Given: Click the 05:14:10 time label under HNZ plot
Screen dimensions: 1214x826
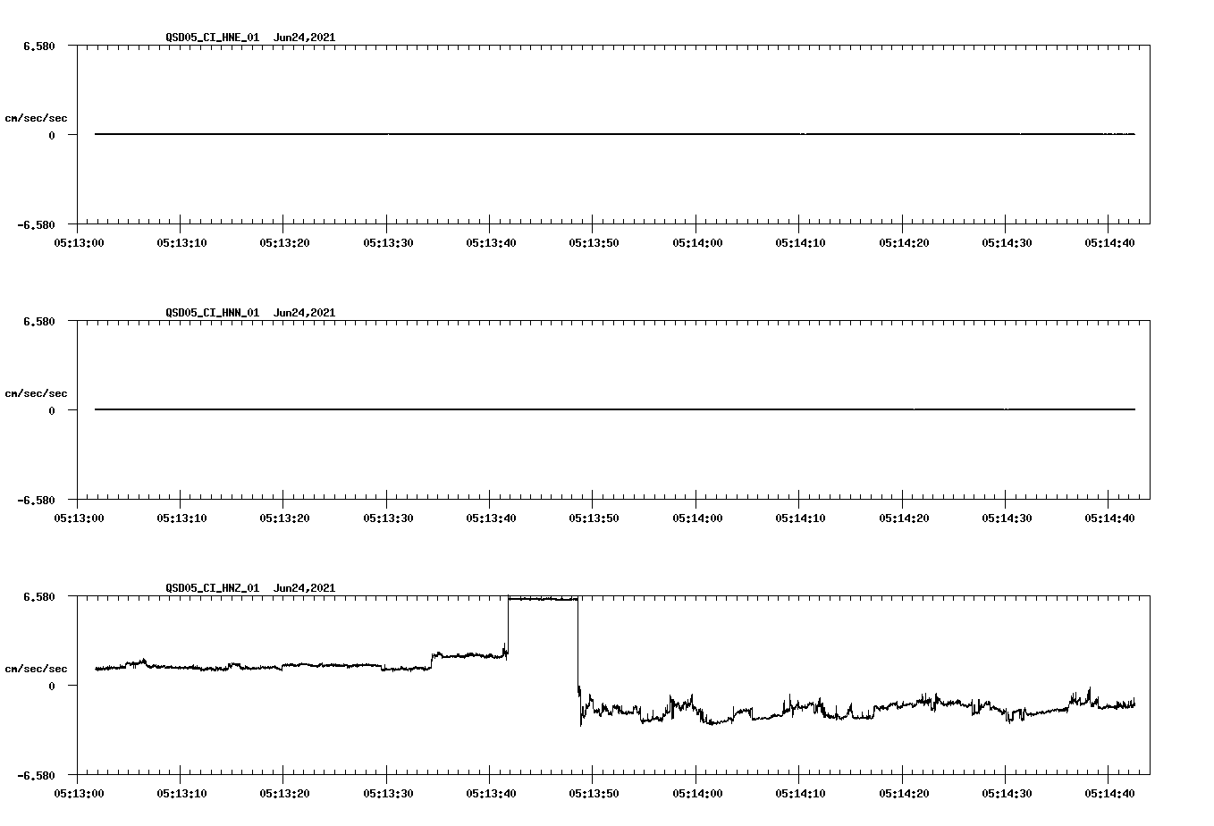Looking at the screenshot, I should 800,793.
